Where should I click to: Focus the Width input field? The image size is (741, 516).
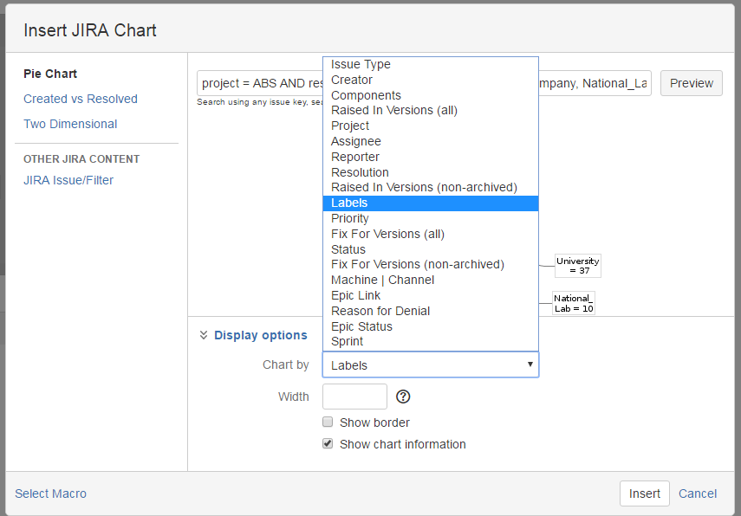(x=355, y=397)
